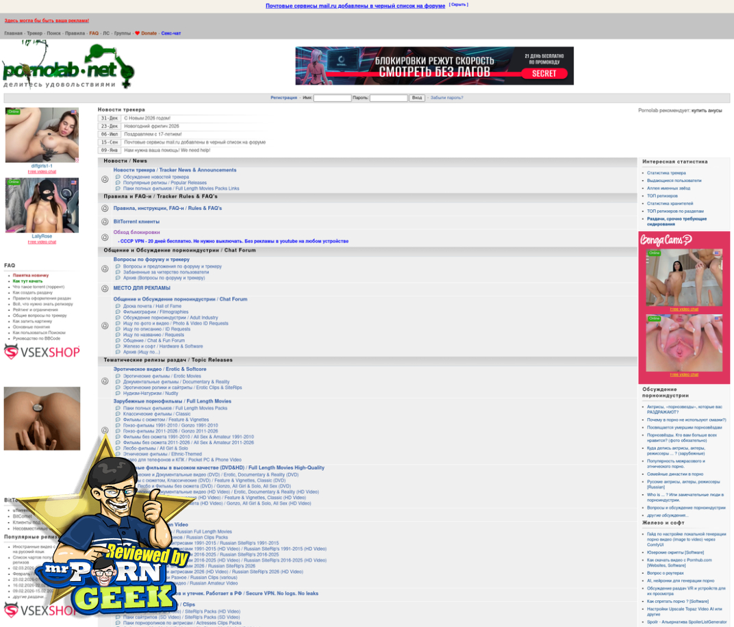Click the forum icon beside Обход блокировки
Screen dimensions: 734x627
(105, 237)
